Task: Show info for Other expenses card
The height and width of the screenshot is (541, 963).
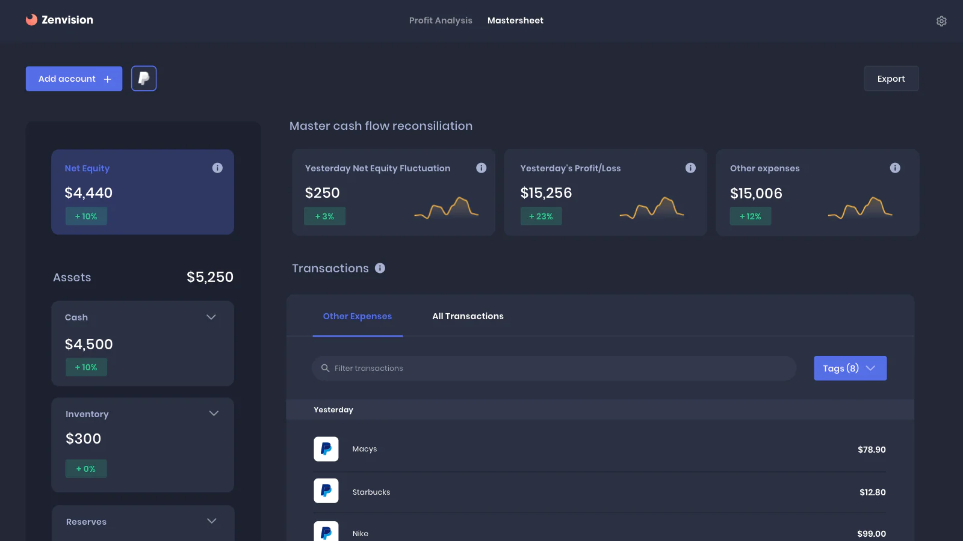Action: coord(895,168)
